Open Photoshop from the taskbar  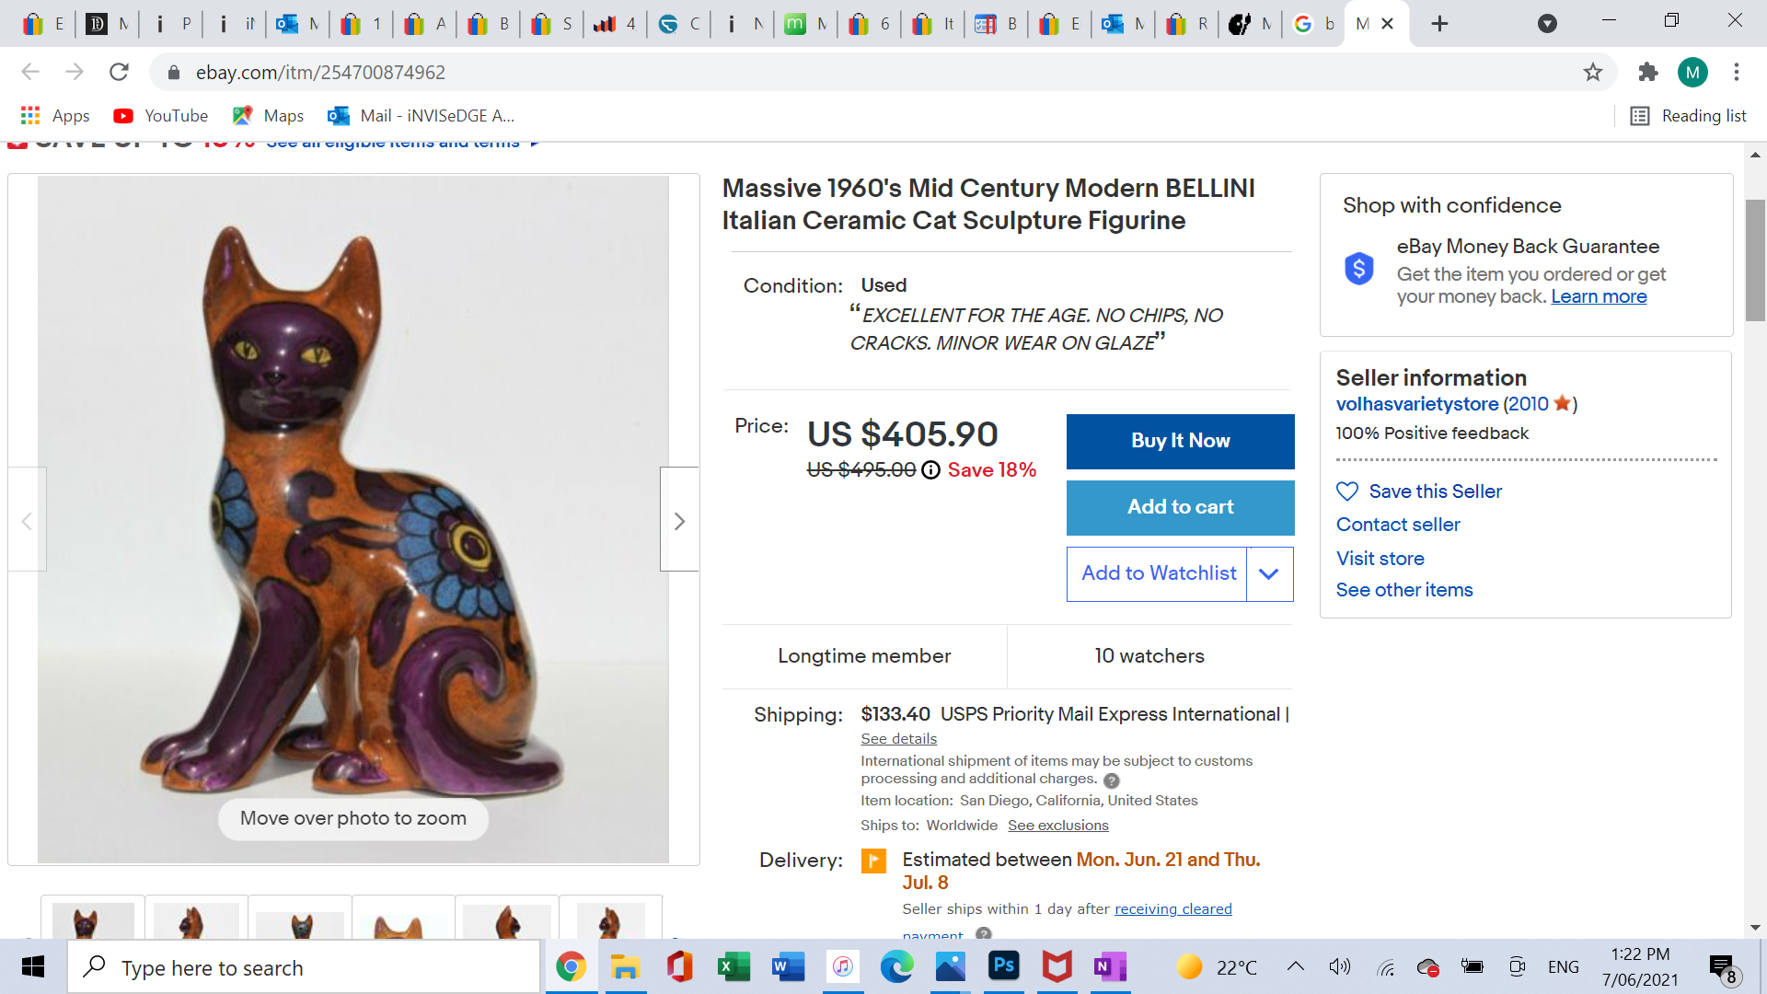click(1003, 966)
